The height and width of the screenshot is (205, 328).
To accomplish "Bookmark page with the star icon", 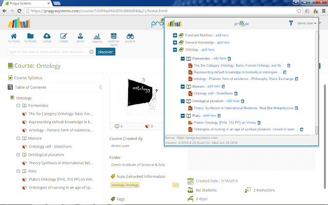I will click(x=299, y=11).
